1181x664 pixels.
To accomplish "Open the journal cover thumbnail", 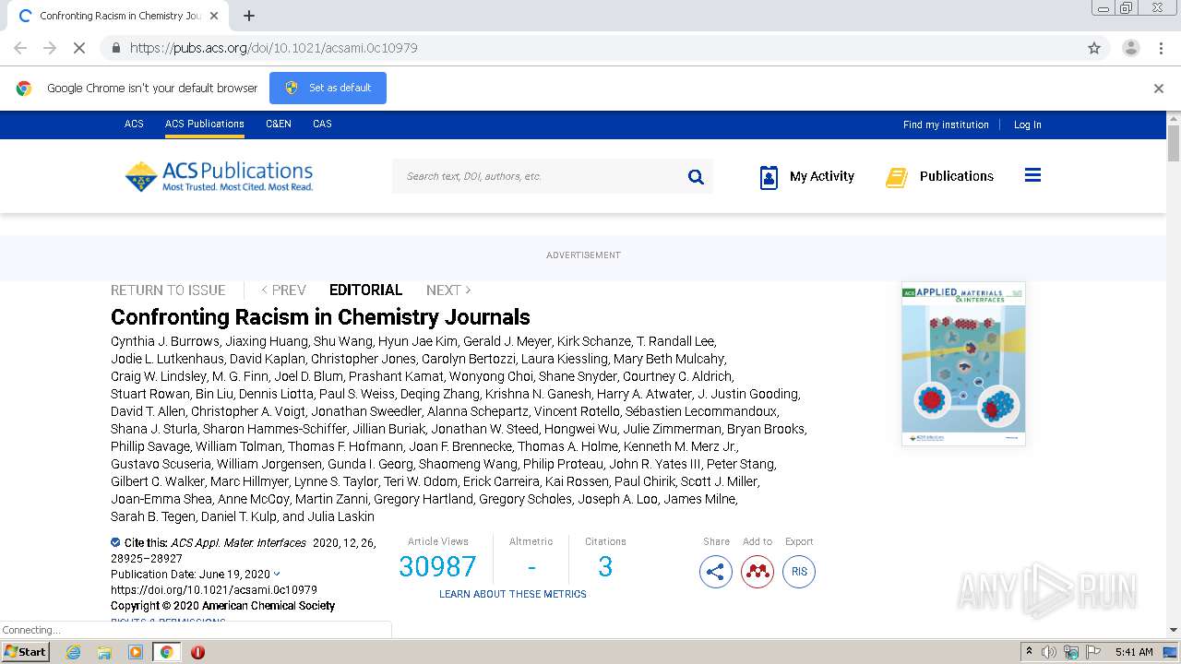I will [x=963, y=363].
